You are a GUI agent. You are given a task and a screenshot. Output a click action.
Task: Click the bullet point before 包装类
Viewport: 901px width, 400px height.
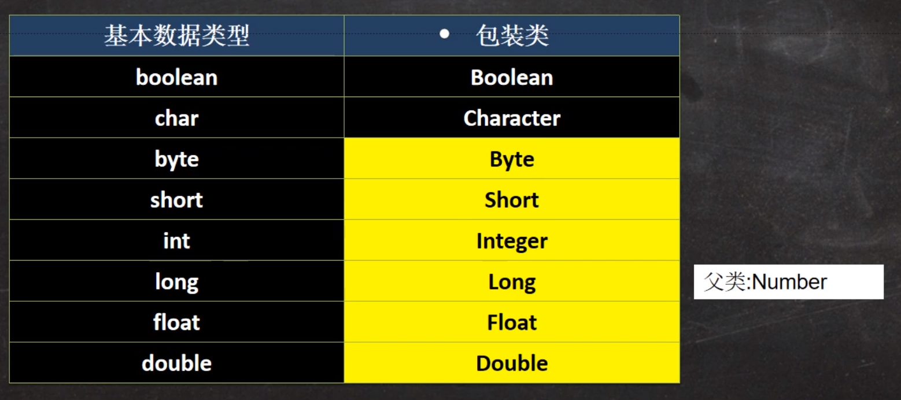444,34
